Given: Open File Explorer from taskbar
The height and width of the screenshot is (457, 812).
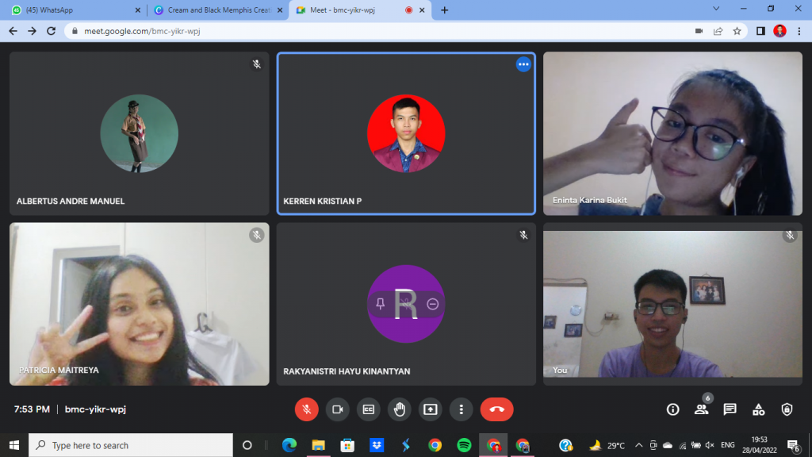Looking at the screenshot, I should tap(318, 445).
